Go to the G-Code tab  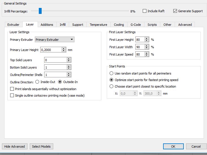[x=136, y=25]
